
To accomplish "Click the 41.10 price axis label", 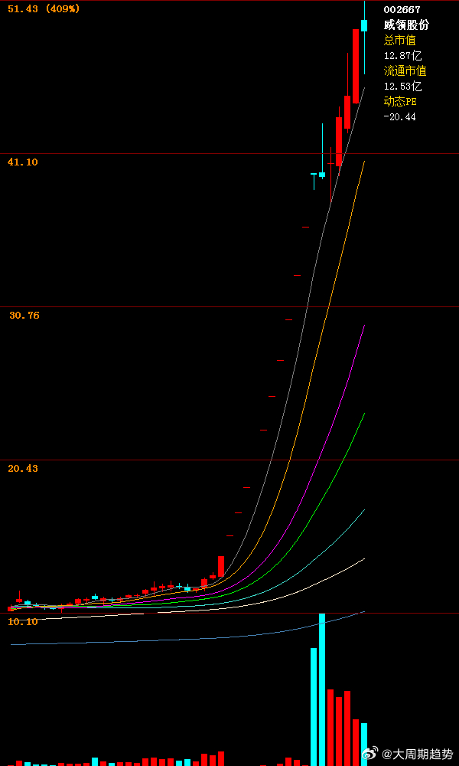I will click(22, 162).
